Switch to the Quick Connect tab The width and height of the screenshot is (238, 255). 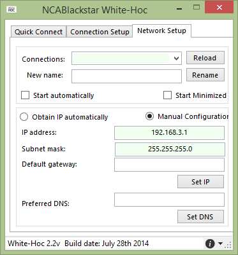pyautogui.click(x=38, y=32)
